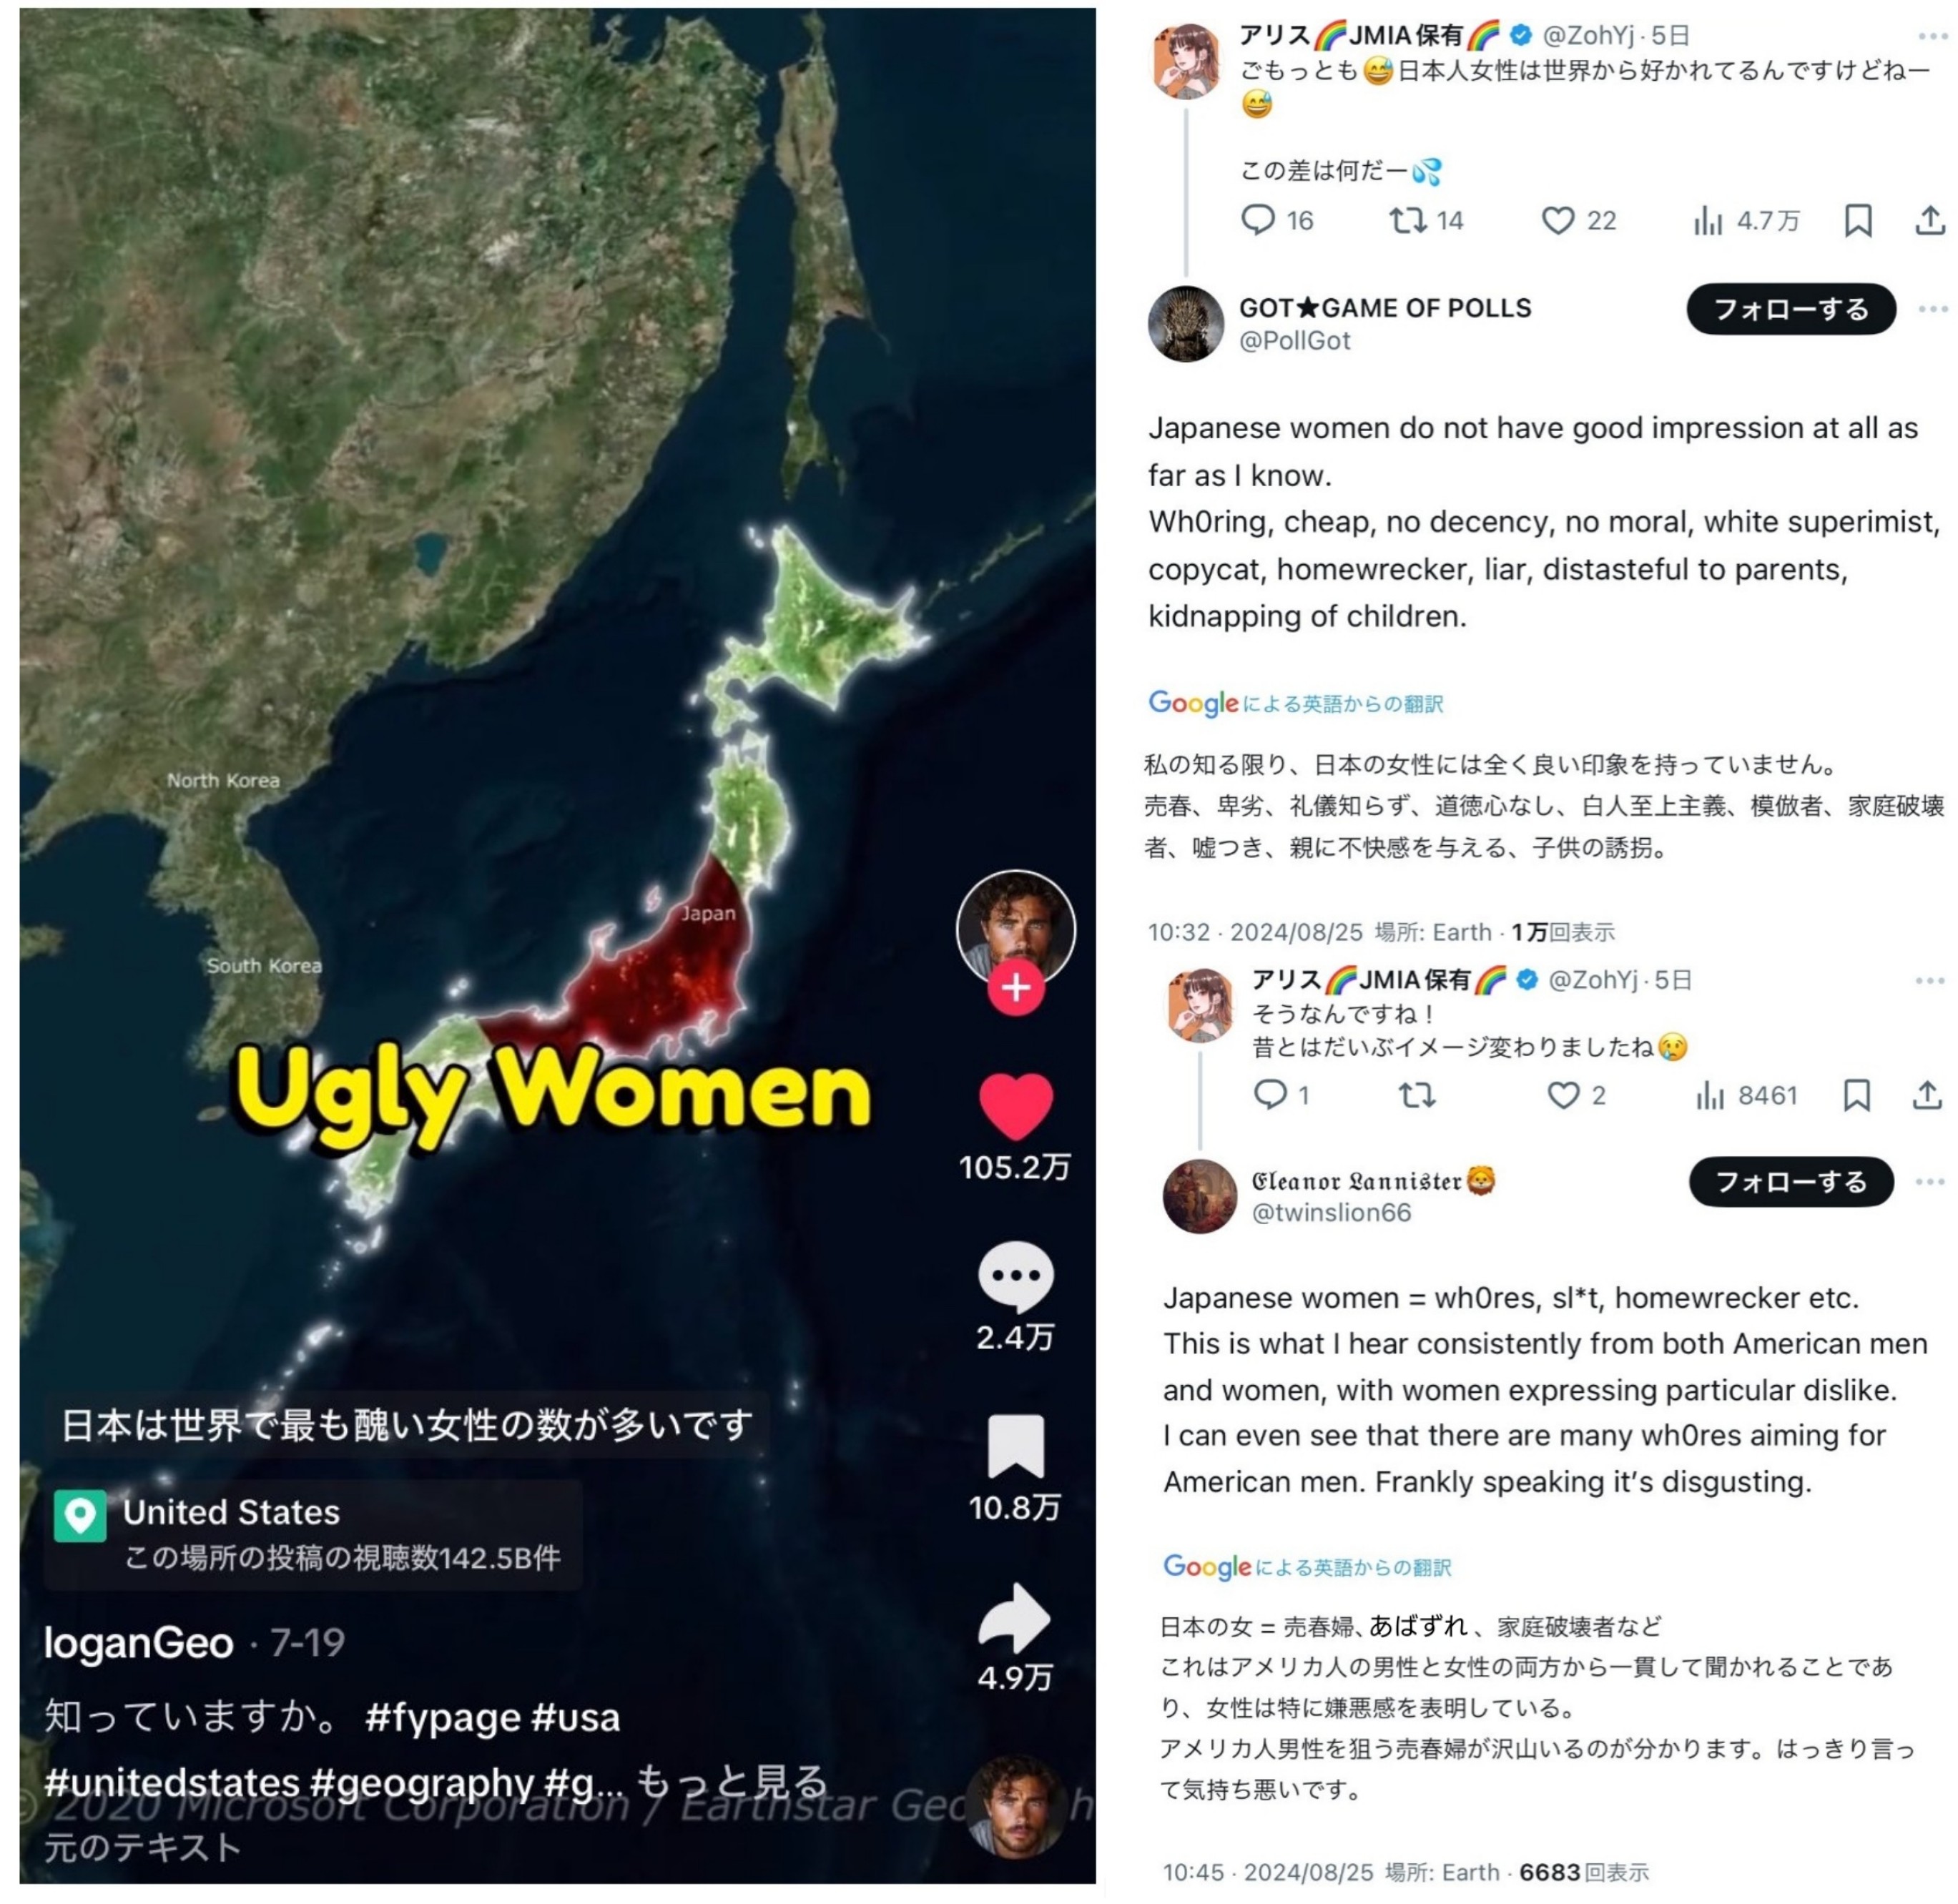The width and height of the screenshot is (1958, 1904).
Task: Expand caption with もっと見る
Action: click(732, 1780)
